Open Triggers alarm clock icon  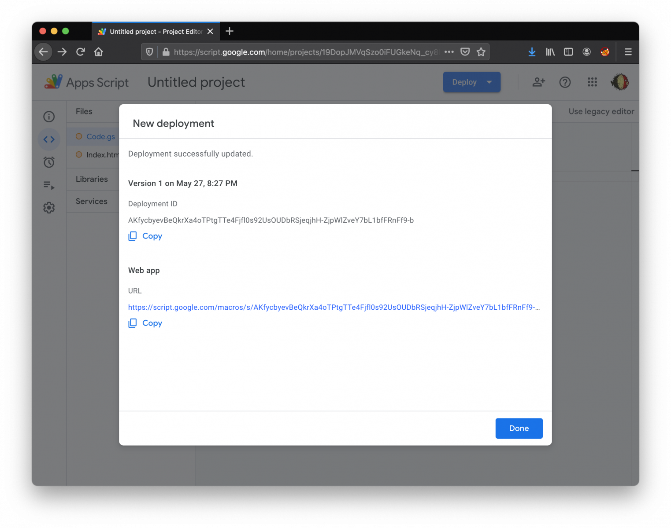point(49,162)
